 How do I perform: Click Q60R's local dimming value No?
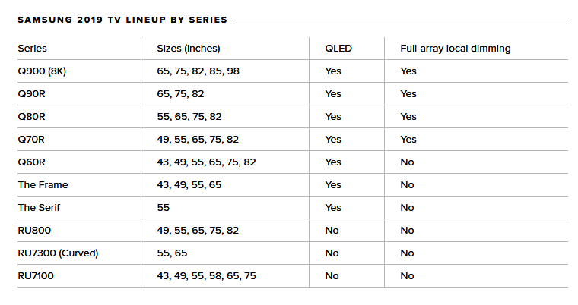(x=408, y=162)
